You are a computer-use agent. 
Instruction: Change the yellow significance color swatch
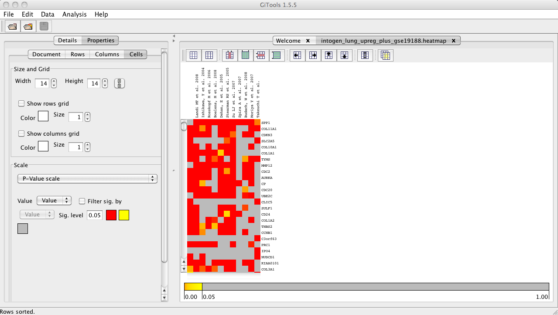tap(124, 215)
